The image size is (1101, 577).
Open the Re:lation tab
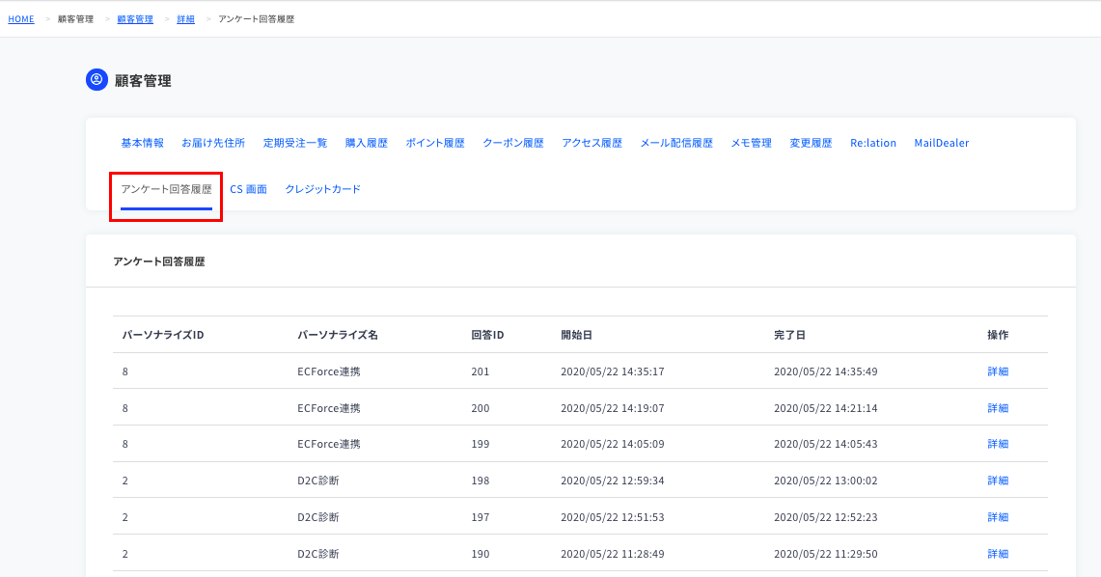(x=873, y=143)
